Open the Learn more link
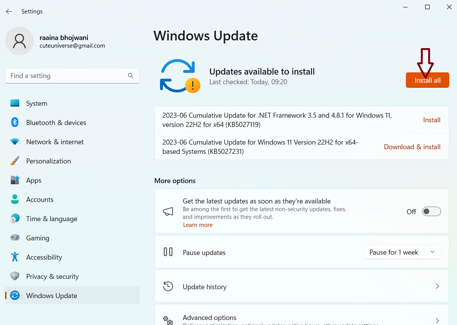The height and width of the screenshot is (325, 457). [x=198, y=225]
